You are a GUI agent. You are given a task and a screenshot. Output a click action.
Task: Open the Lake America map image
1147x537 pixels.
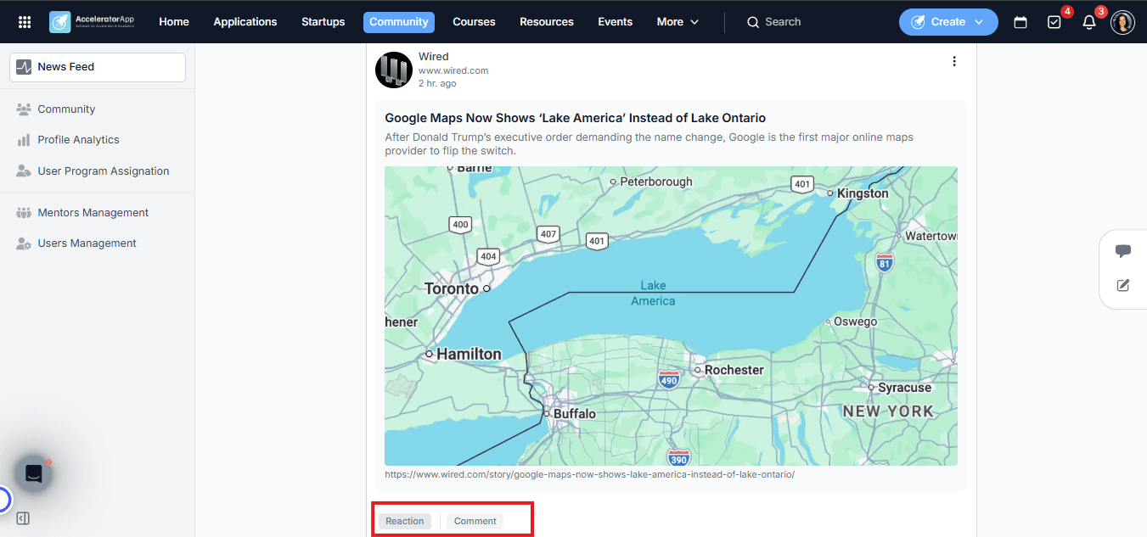coord(671,316)
